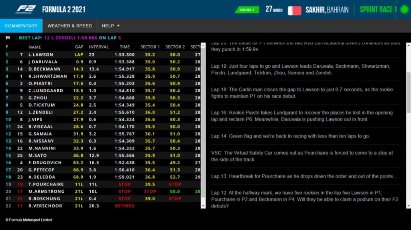411x230 pixels.
Task: Click the Best Lap Zendeli 1:50.886 banner
Action: (x=70, y=38)
